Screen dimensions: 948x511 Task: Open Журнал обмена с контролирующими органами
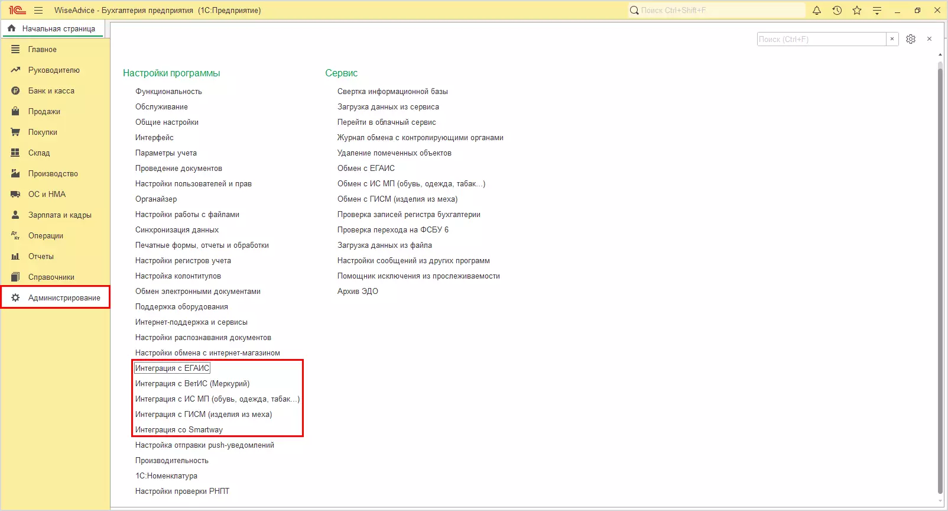[x=420, y=138]
